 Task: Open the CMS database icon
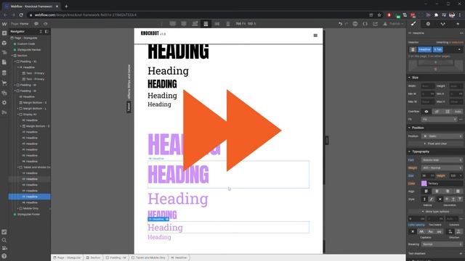[4, 72]
